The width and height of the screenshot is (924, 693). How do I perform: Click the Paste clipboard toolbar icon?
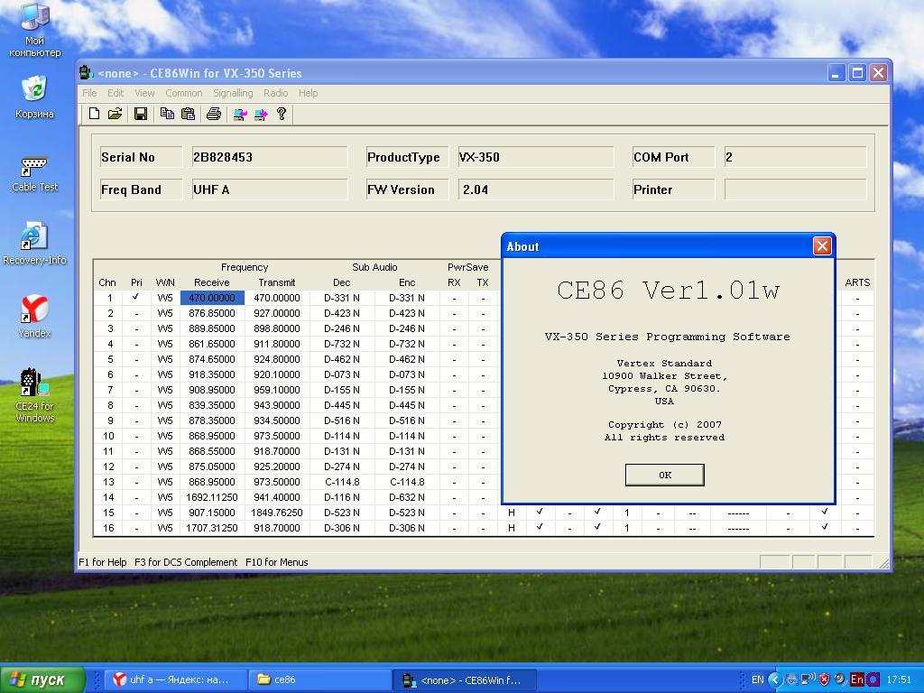188,114
